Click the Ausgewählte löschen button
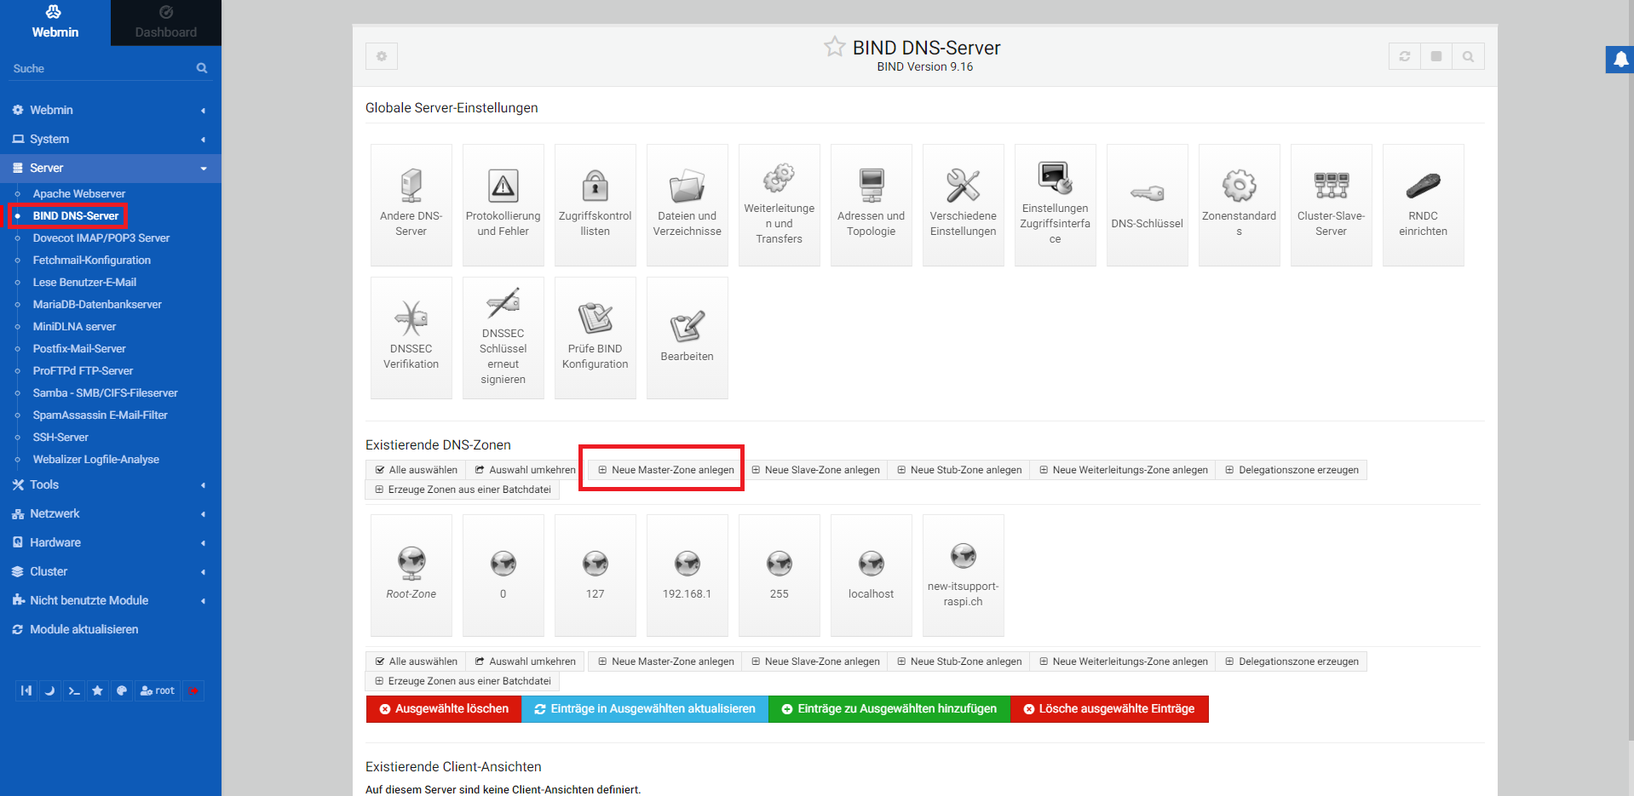Screen dimensions: 1634x796 click(x=444, y=708)
